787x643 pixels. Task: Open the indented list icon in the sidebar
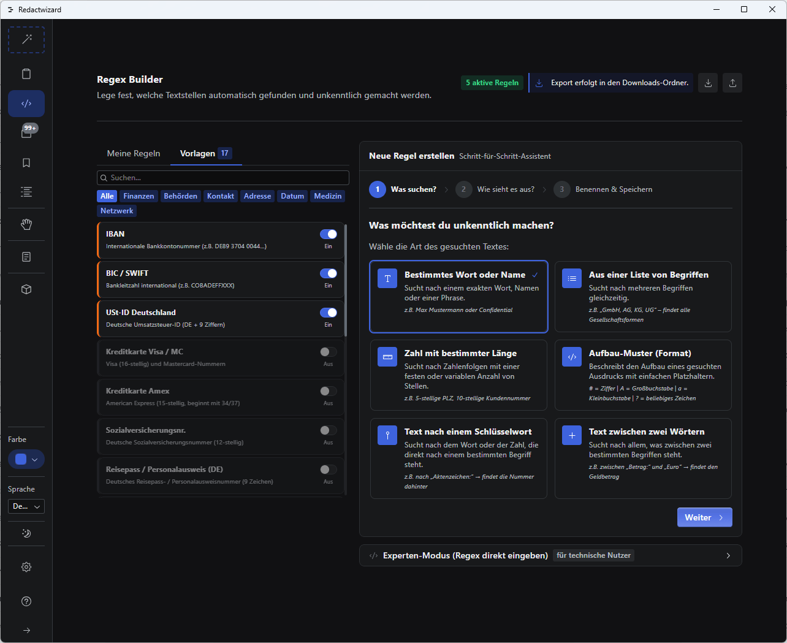click(x=26, y=192)
